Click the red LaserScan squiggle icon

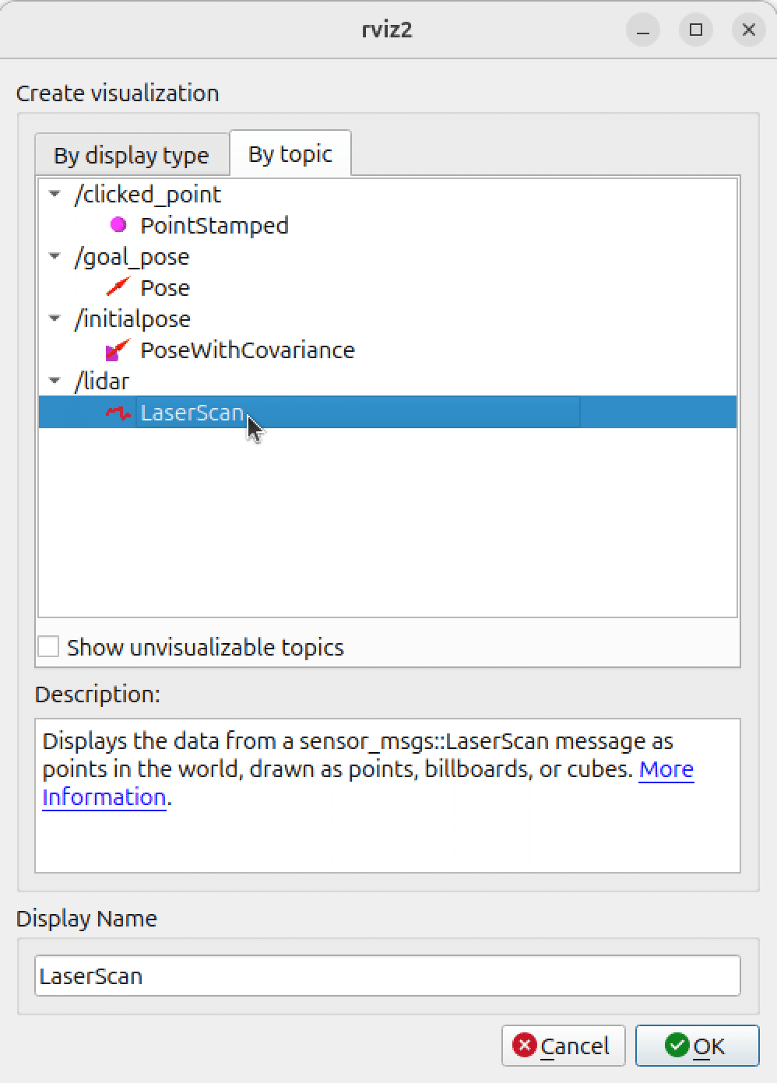(118, 413)
